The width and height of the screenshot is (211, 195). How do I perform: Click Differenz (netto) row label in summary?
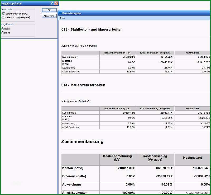pyautogui.click(x=74, y=176)
